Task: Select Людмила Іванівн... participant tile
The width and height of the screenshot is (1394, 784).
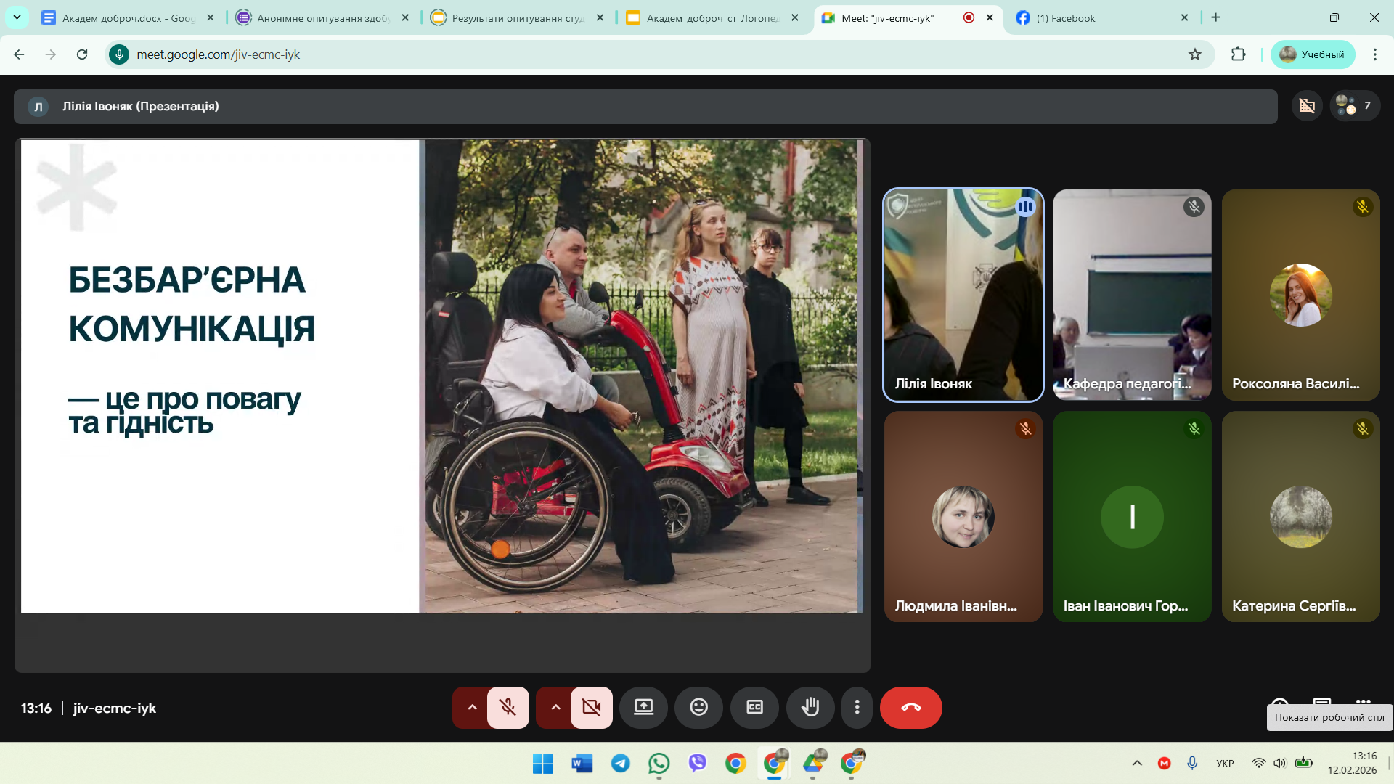Action: coord(963,517)
